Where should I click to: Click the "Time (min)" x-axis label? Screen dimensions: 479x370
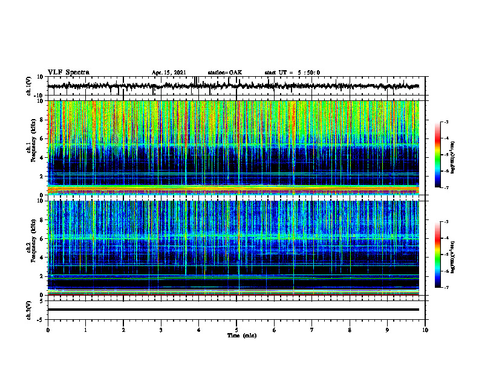(242, 336)
